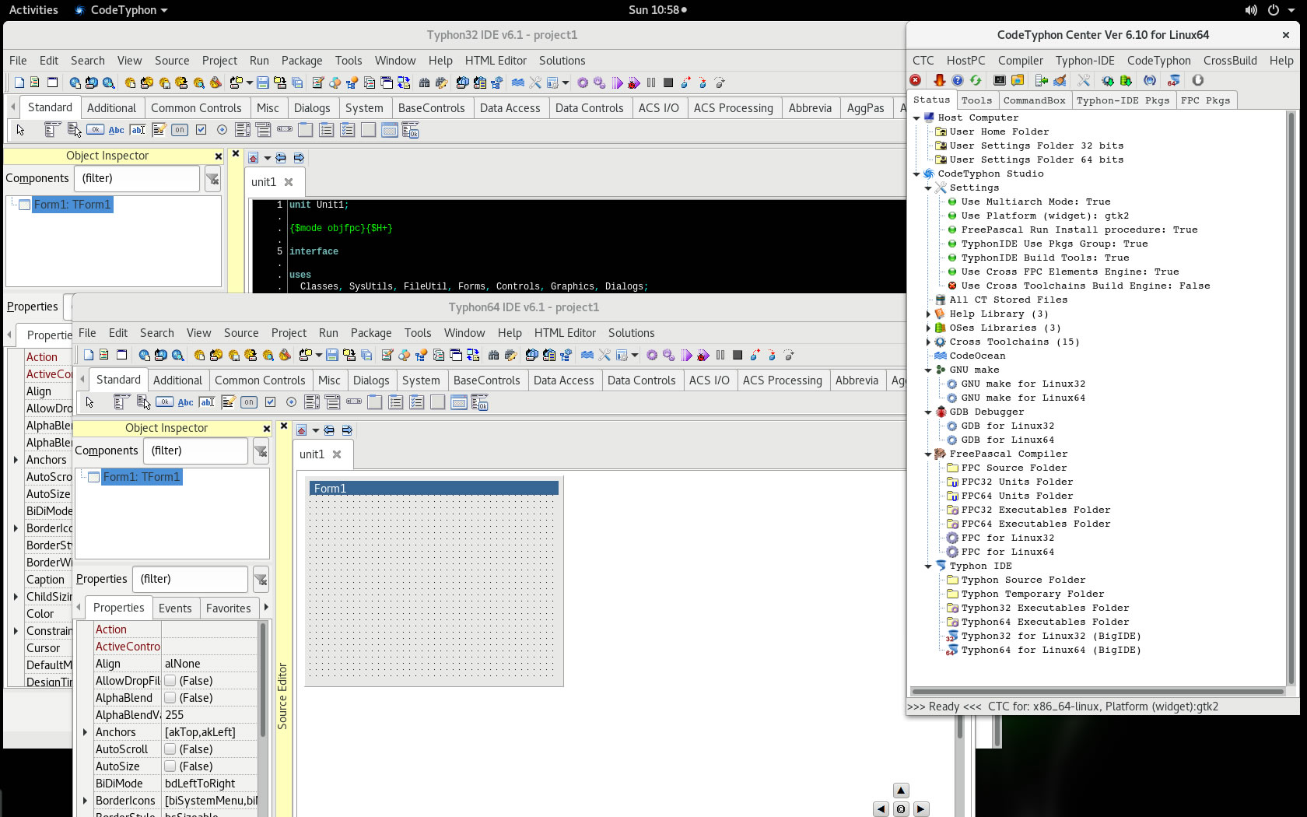The width and height of the screenshot is (1307, 817).
Task: Click the green refresh arrows in CodeTyphon Center
Action: point(976,80)
